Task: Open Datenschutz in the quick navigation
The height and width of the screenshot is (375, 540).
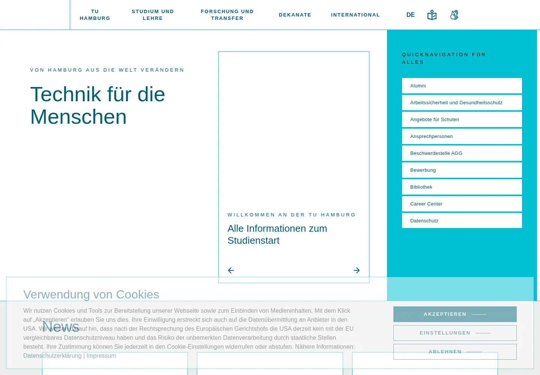Action: (x=462, y=220)
